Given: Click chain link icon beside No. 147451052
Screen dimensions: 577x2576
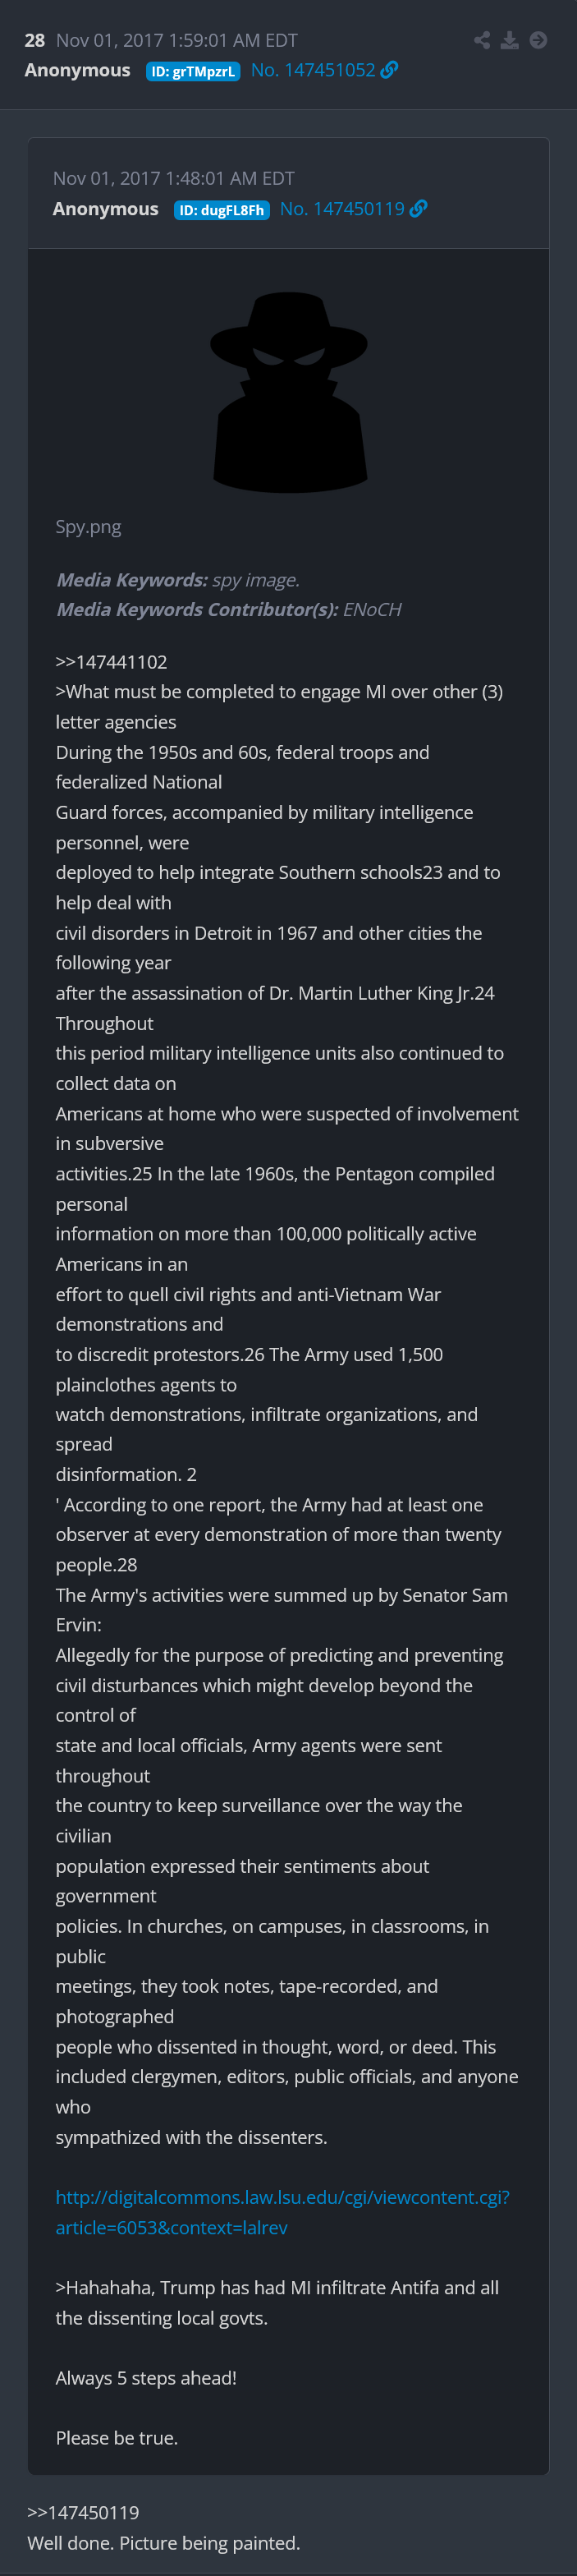Looking at the screenshot, I should (390, 70).
